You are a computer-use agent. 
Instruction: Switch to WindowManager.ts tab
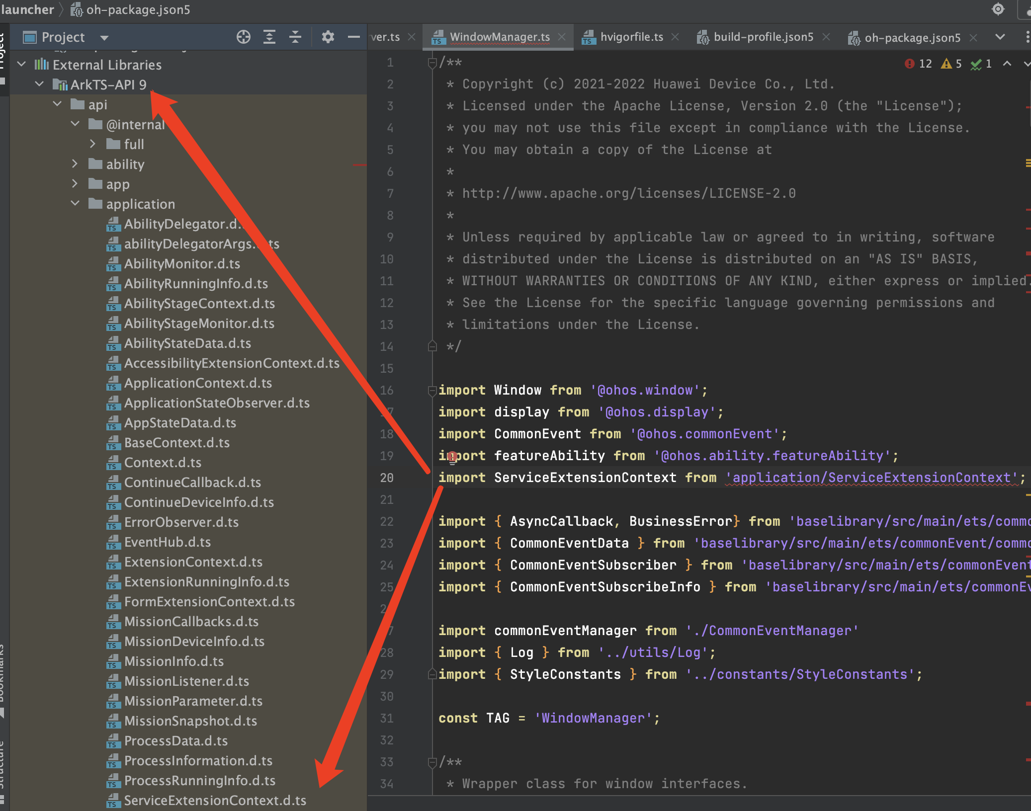click(x=500, y=37)
